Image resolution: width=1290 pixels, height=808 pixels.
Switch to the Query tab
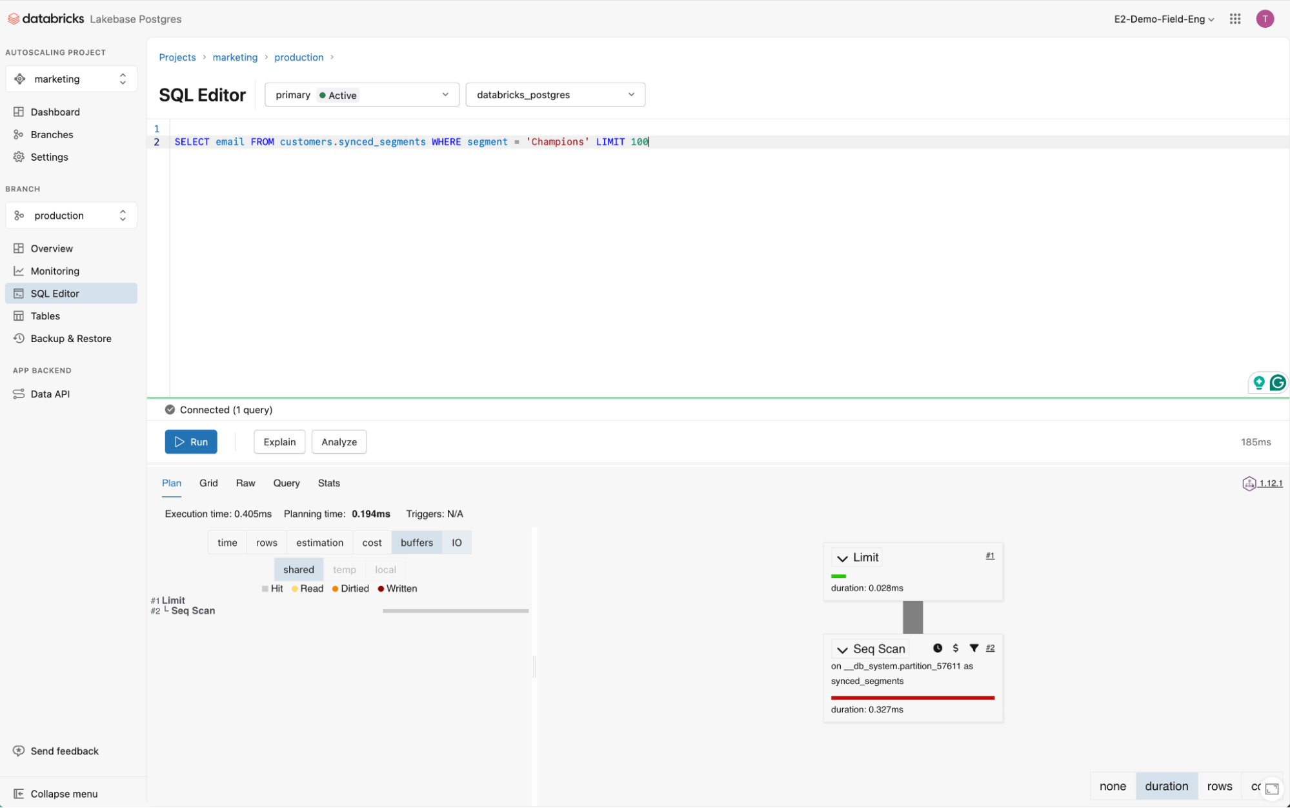287,483
